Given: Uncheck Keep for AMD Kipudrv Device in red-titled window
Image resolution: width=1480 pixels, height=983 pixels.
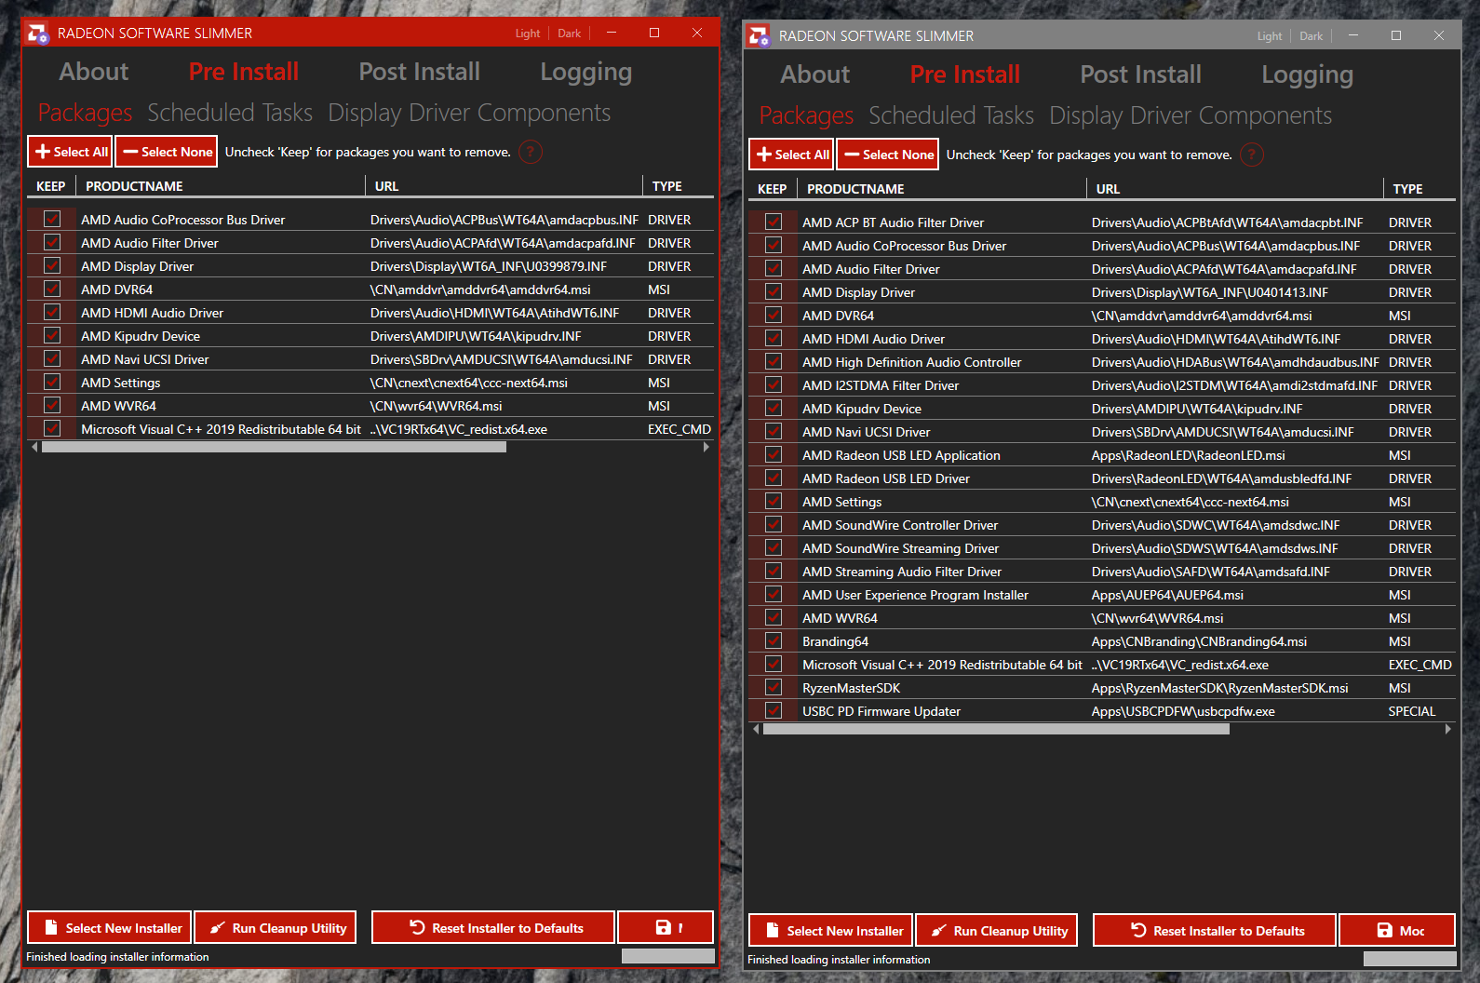Looking at the screenshot, I should coord(52,335).
